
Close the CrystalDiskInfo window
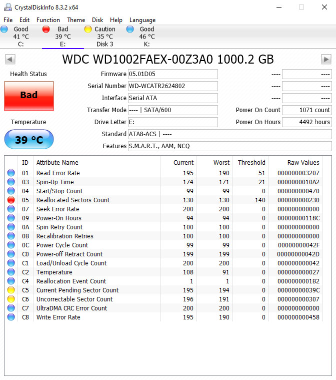click(x=324, y=7)
